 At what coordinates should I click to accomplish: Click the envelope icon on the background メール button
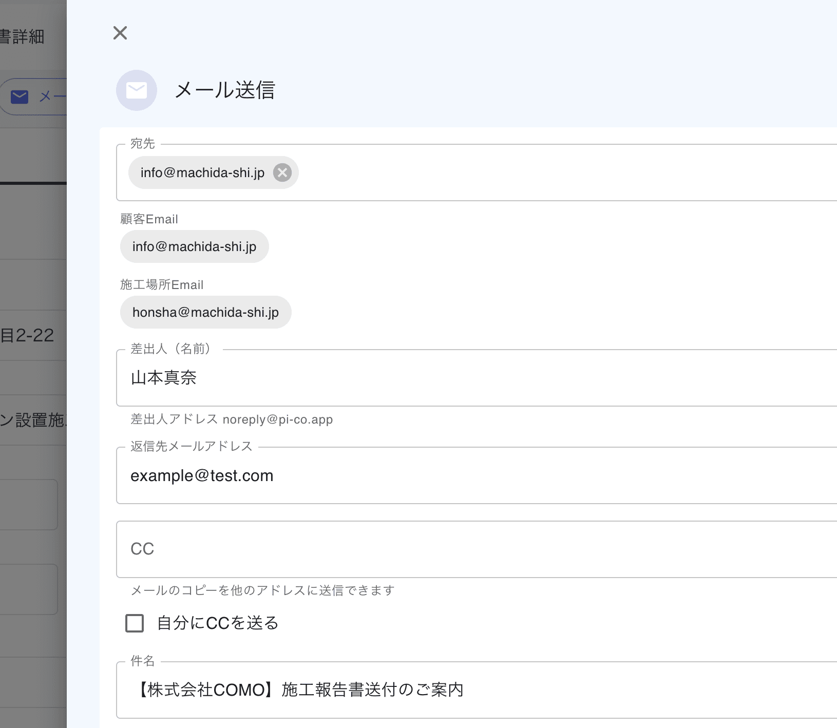[20, 95]
